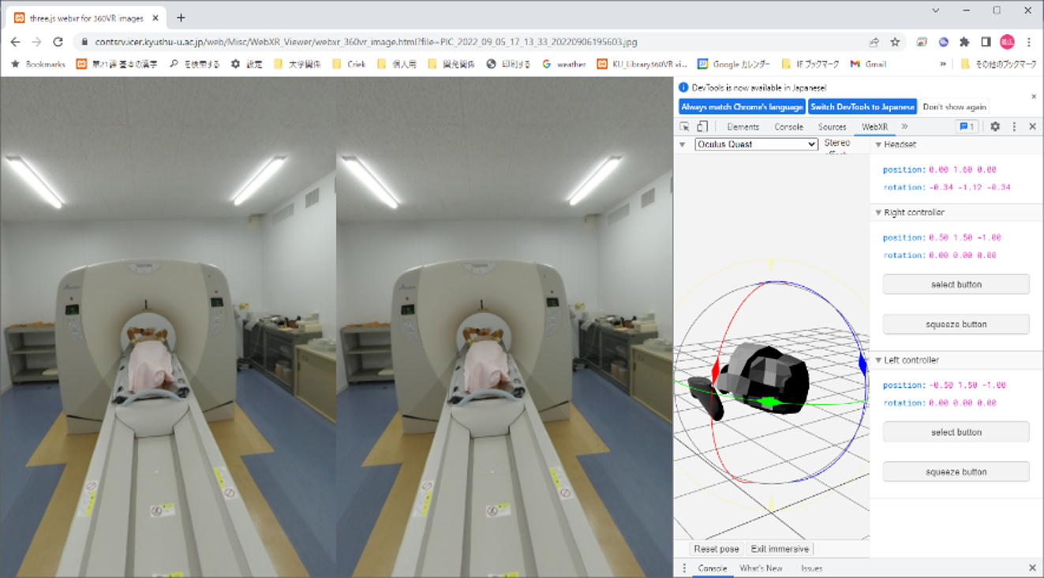Collapse the Headset section
The image size is (1044, 578).
click(x=879, y=145)
